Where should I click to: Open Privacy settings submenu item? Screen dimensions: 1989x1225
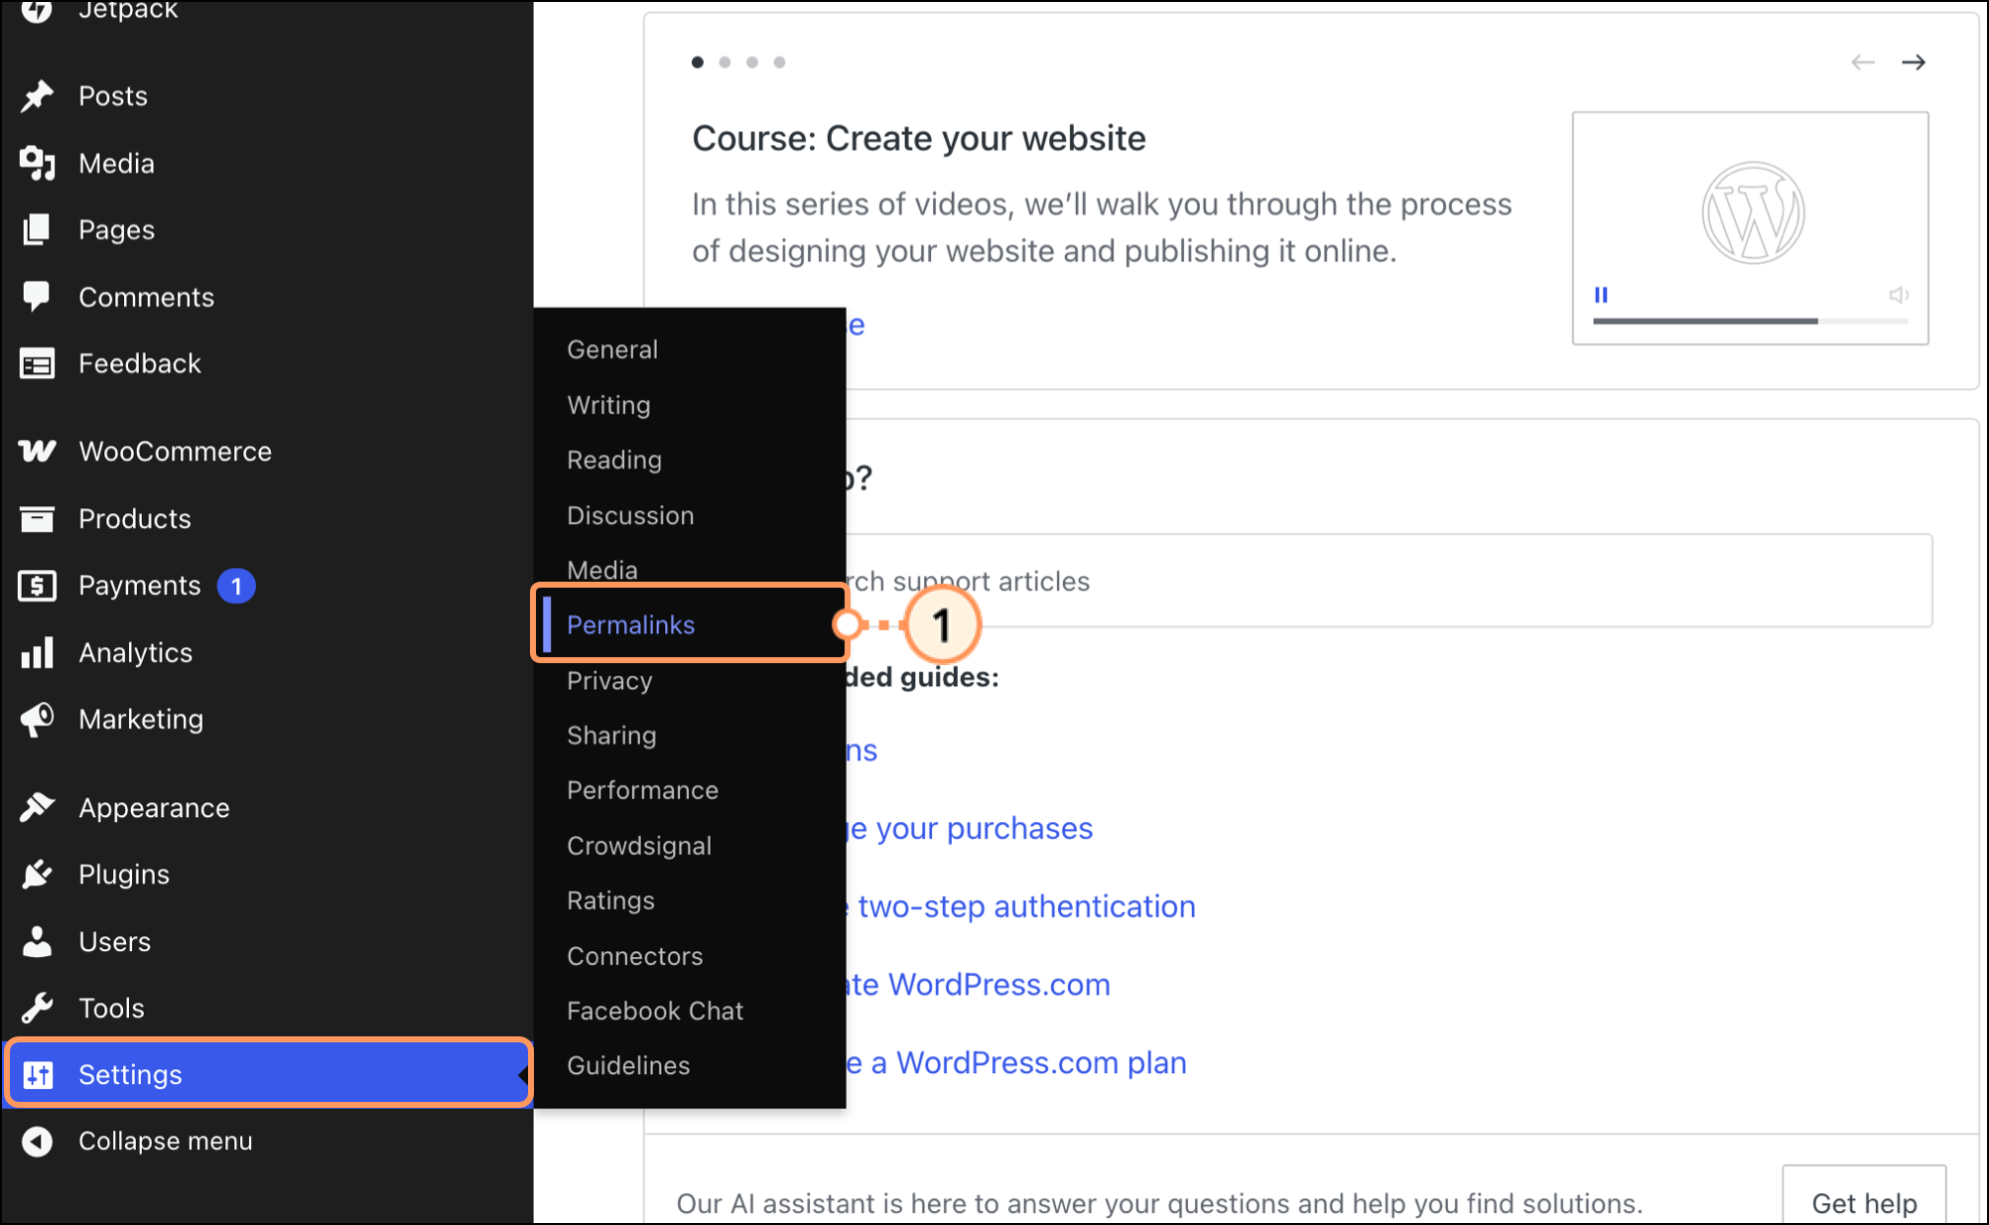click(609, 680)
